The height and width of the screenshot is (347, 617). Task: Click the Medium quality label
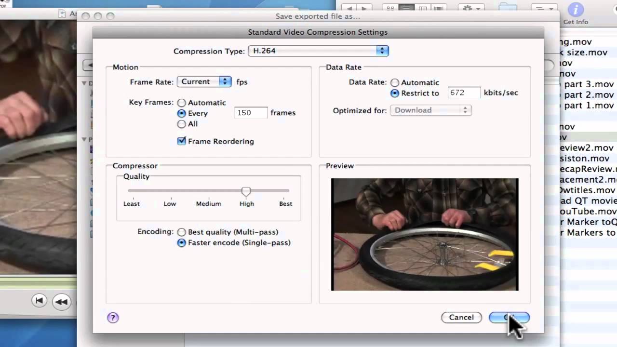pyautogui.click(x=208, y=204)
